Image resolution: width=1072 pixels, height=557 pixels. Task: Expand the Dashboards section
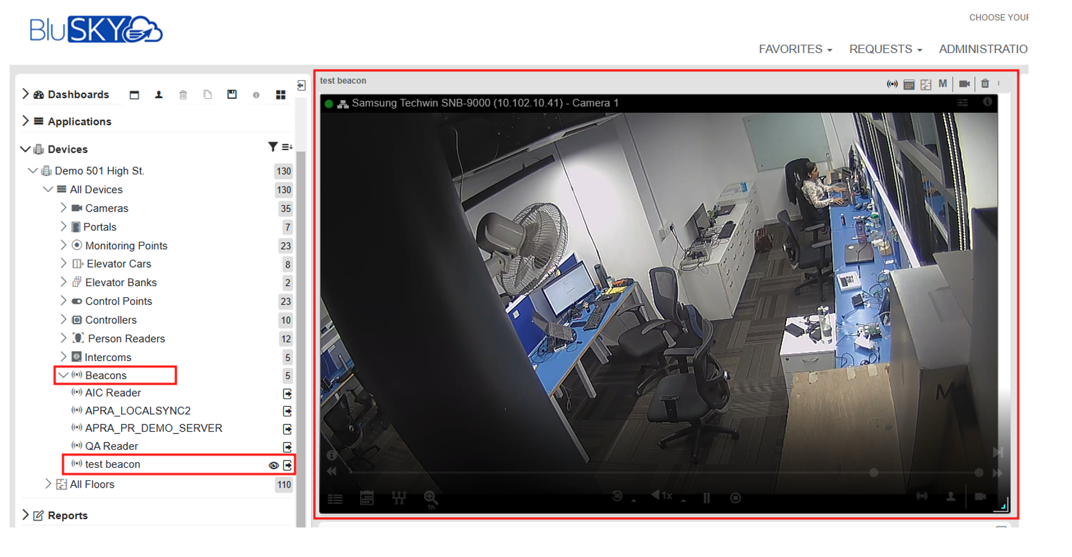25,94
